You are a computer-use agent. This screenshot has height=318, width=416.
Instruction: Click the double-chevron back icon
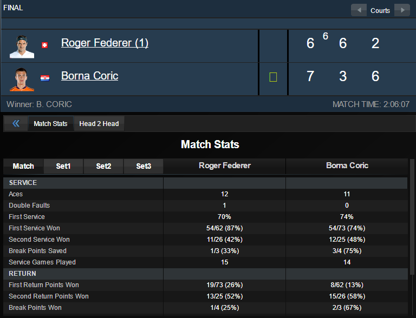point(16,124)
